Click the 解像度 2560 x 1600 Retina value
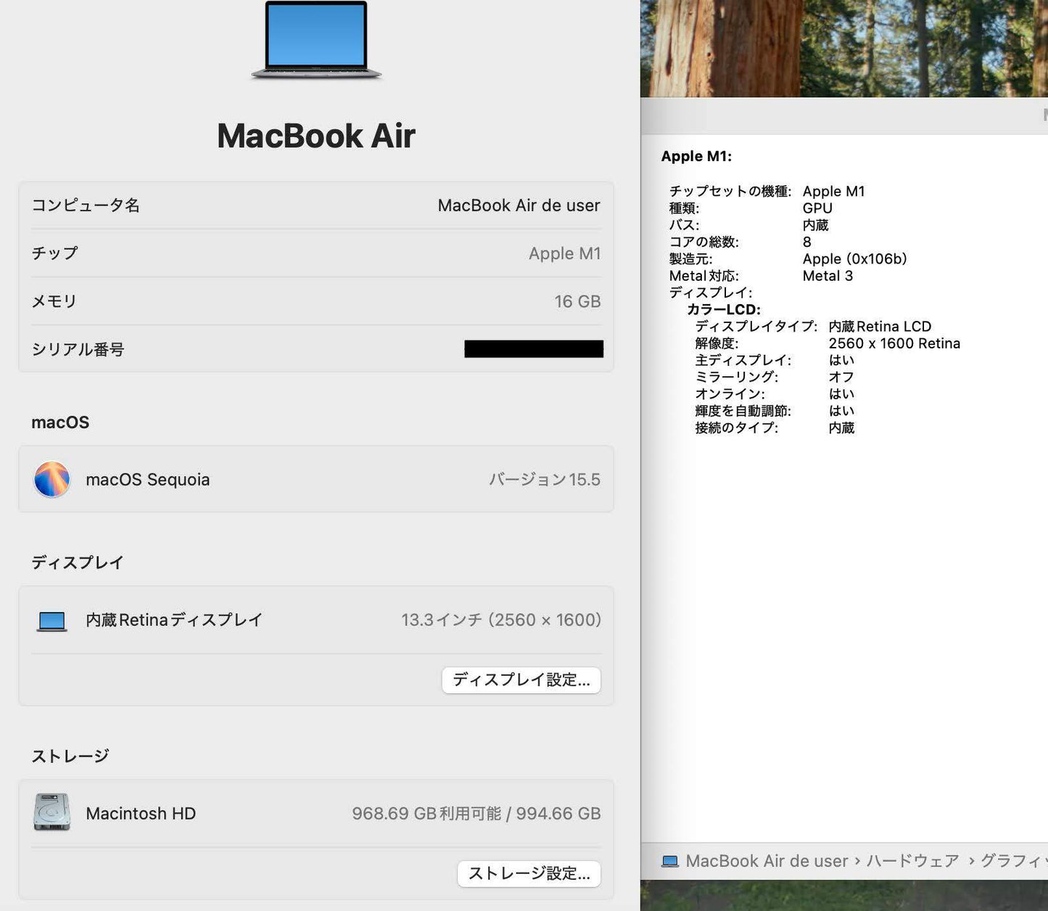The width and height of the screenshot is (1048, 911). (895, 343)
